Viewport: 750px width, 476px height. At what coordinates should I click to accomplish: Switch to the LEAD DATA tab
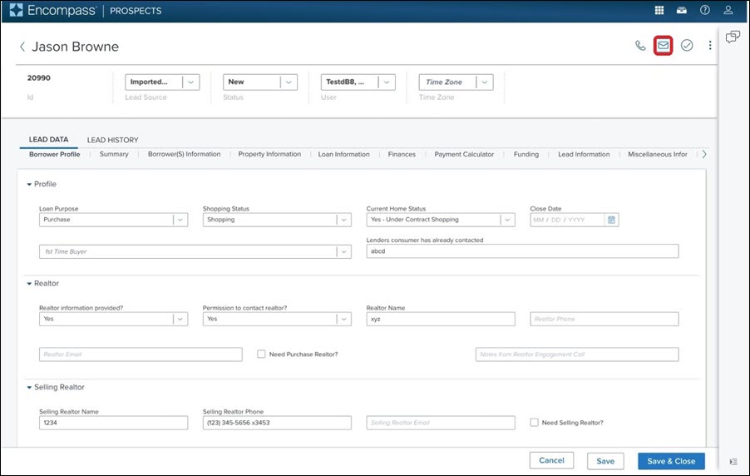tap(48, 139)
